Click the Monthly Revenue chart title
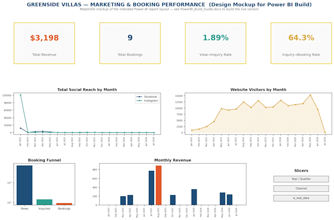Image resolution: width=334 pixels, height=220 pixels. pyautogui.click(x=173, y=160)
